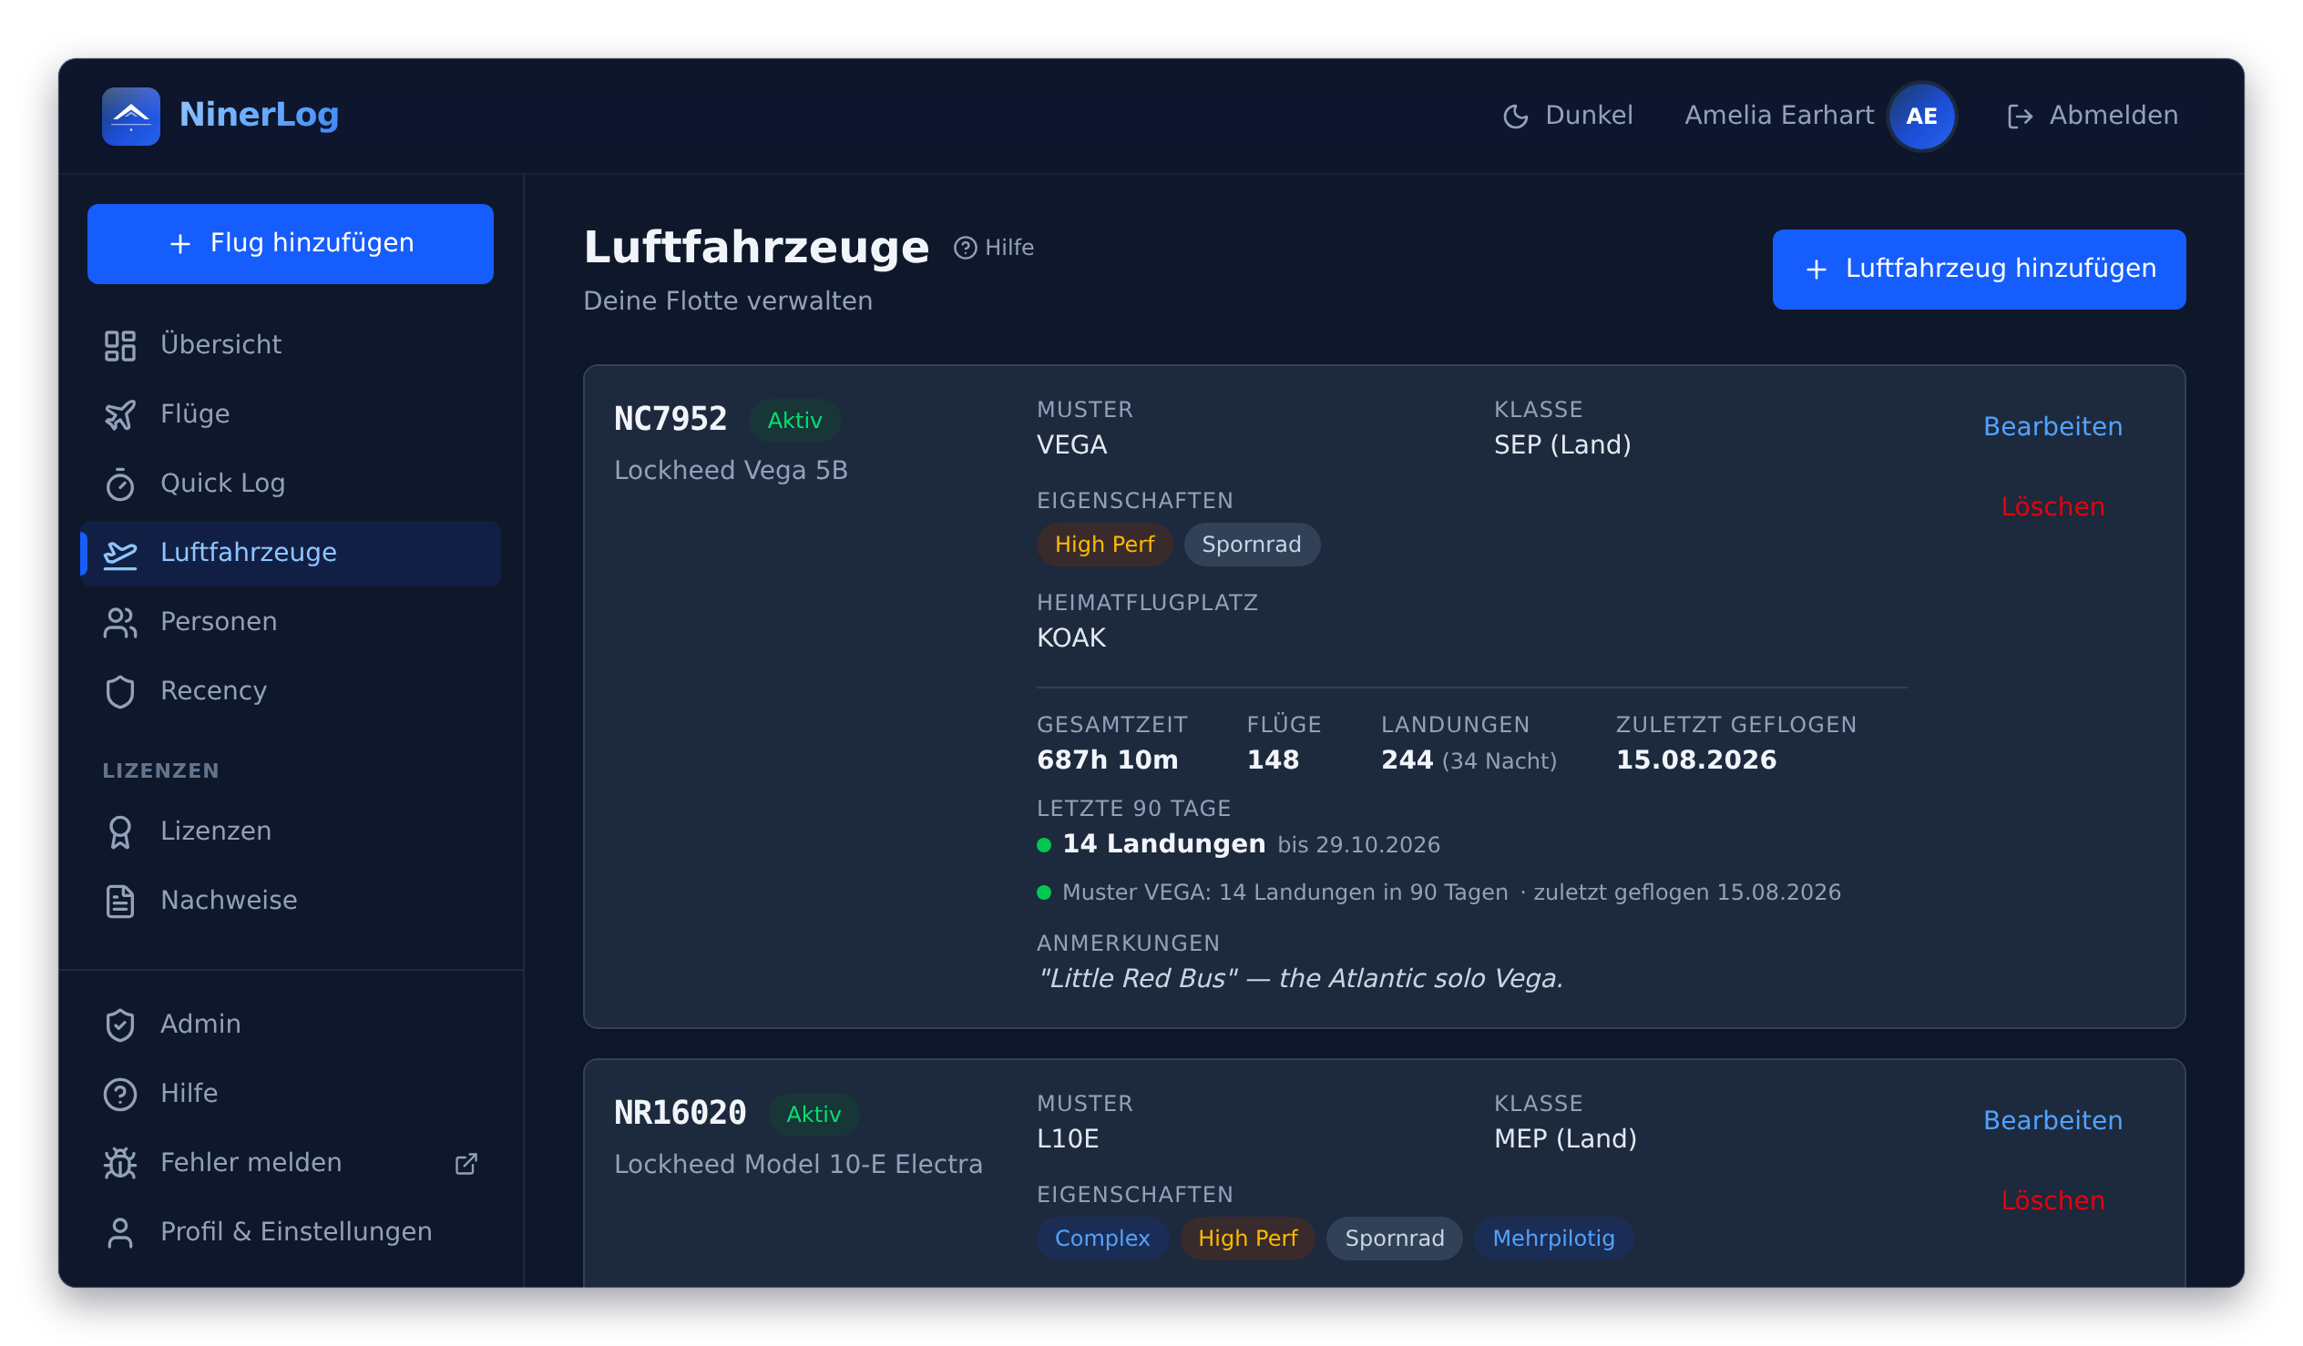Click Bearbeiten for aircraft NC7952
2303x1346 pixels.
point(2052,427)
